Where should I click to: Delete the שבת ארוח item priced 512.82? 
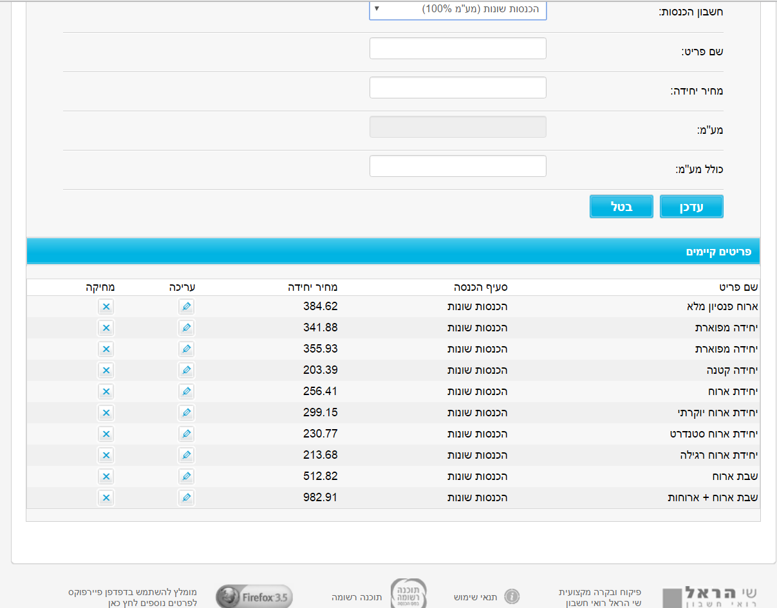click(106, 477)
